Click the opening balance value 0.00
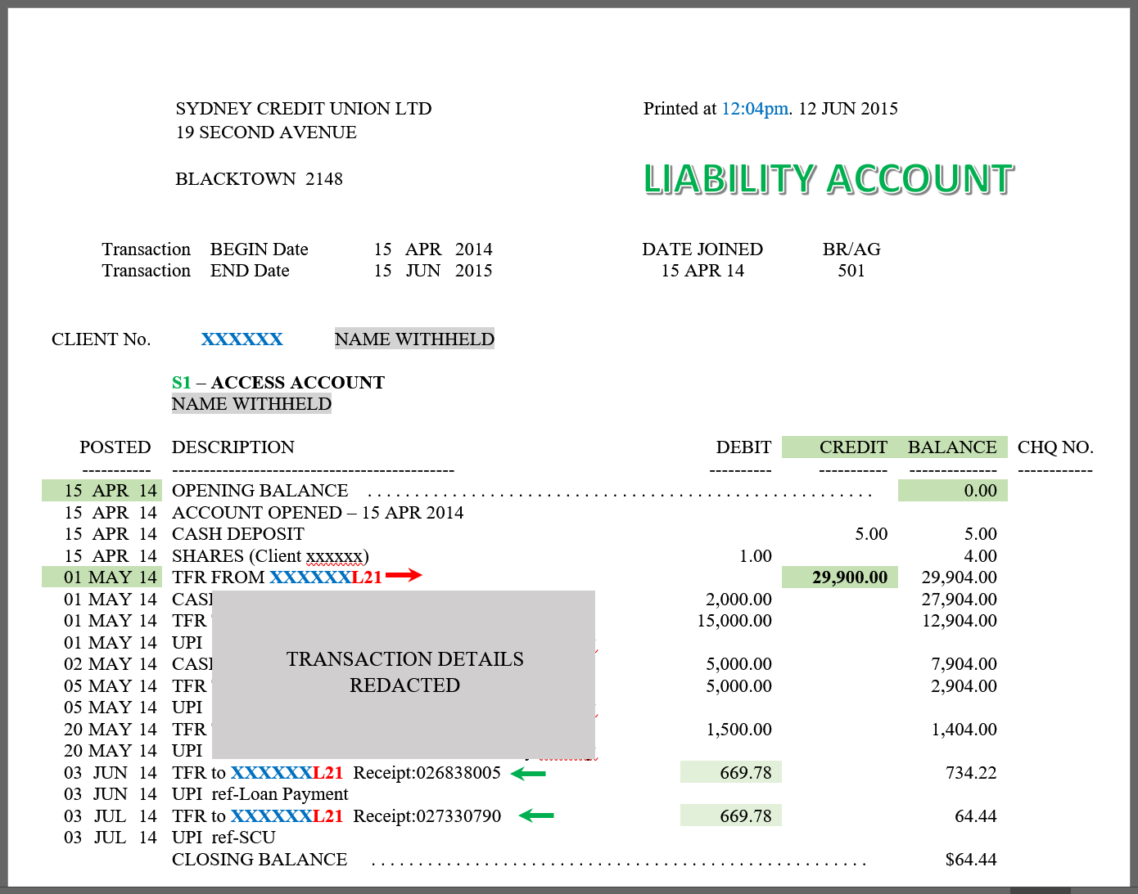The image size is (1138, 894). [x=980, y=491]
